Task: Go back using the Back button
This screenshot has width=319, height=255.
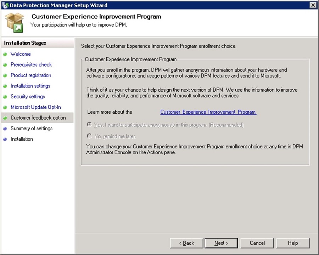Action: point(186,243)
